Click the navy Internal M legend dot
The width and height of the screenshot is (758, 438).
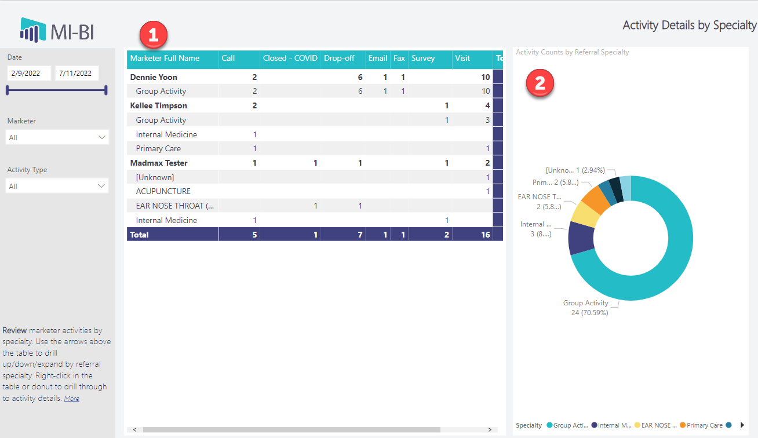coord(593,425)
